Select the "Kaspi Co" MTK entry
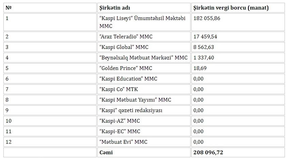The image size is (291, 158). pyautogui.click(x=118, y=89)
